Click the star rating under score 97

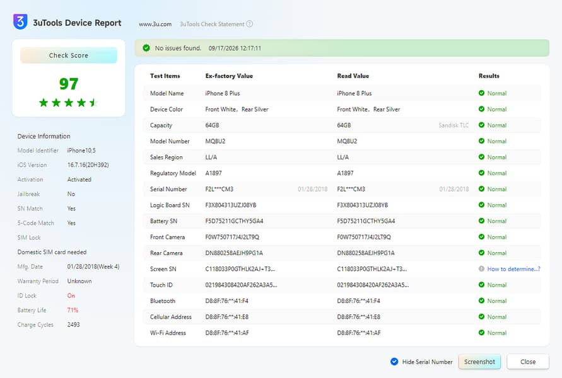pyautogui.click(x=69, y=103)
